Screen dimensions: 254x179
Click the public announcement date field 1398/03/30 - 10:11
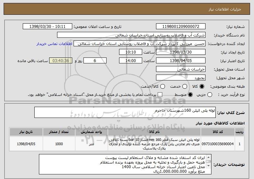coord(48,27)
